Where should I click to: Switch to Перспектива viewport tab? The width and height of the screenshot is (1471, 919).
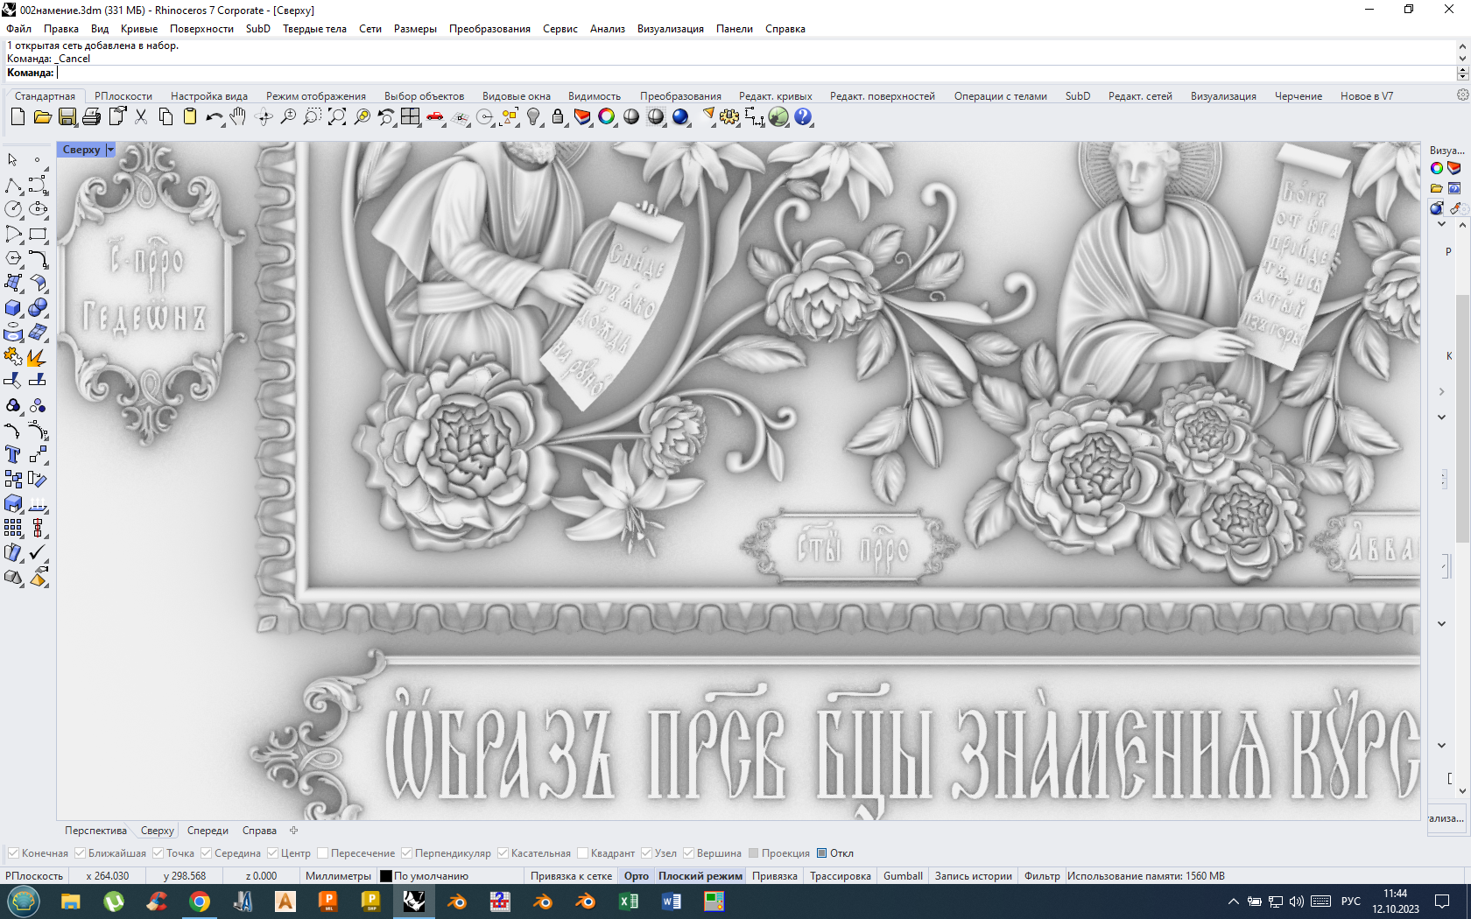pos(95,831)
